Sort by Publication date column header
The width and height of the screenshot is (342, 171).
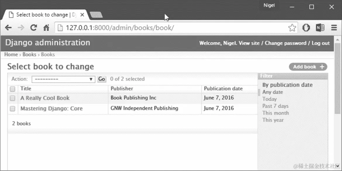pyautogui.click(x=223, y=89)
